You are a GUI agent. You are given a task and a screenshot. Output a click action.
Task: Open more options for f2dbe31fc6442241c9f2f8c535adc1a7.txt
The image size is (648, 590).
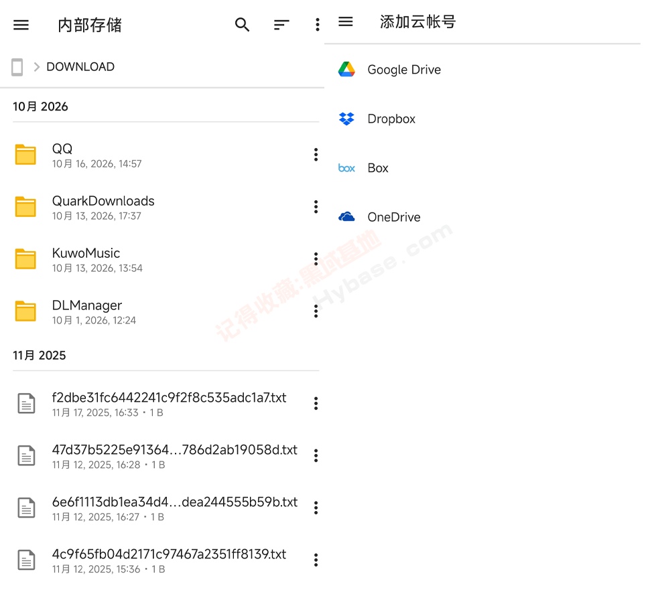point(316,403)
